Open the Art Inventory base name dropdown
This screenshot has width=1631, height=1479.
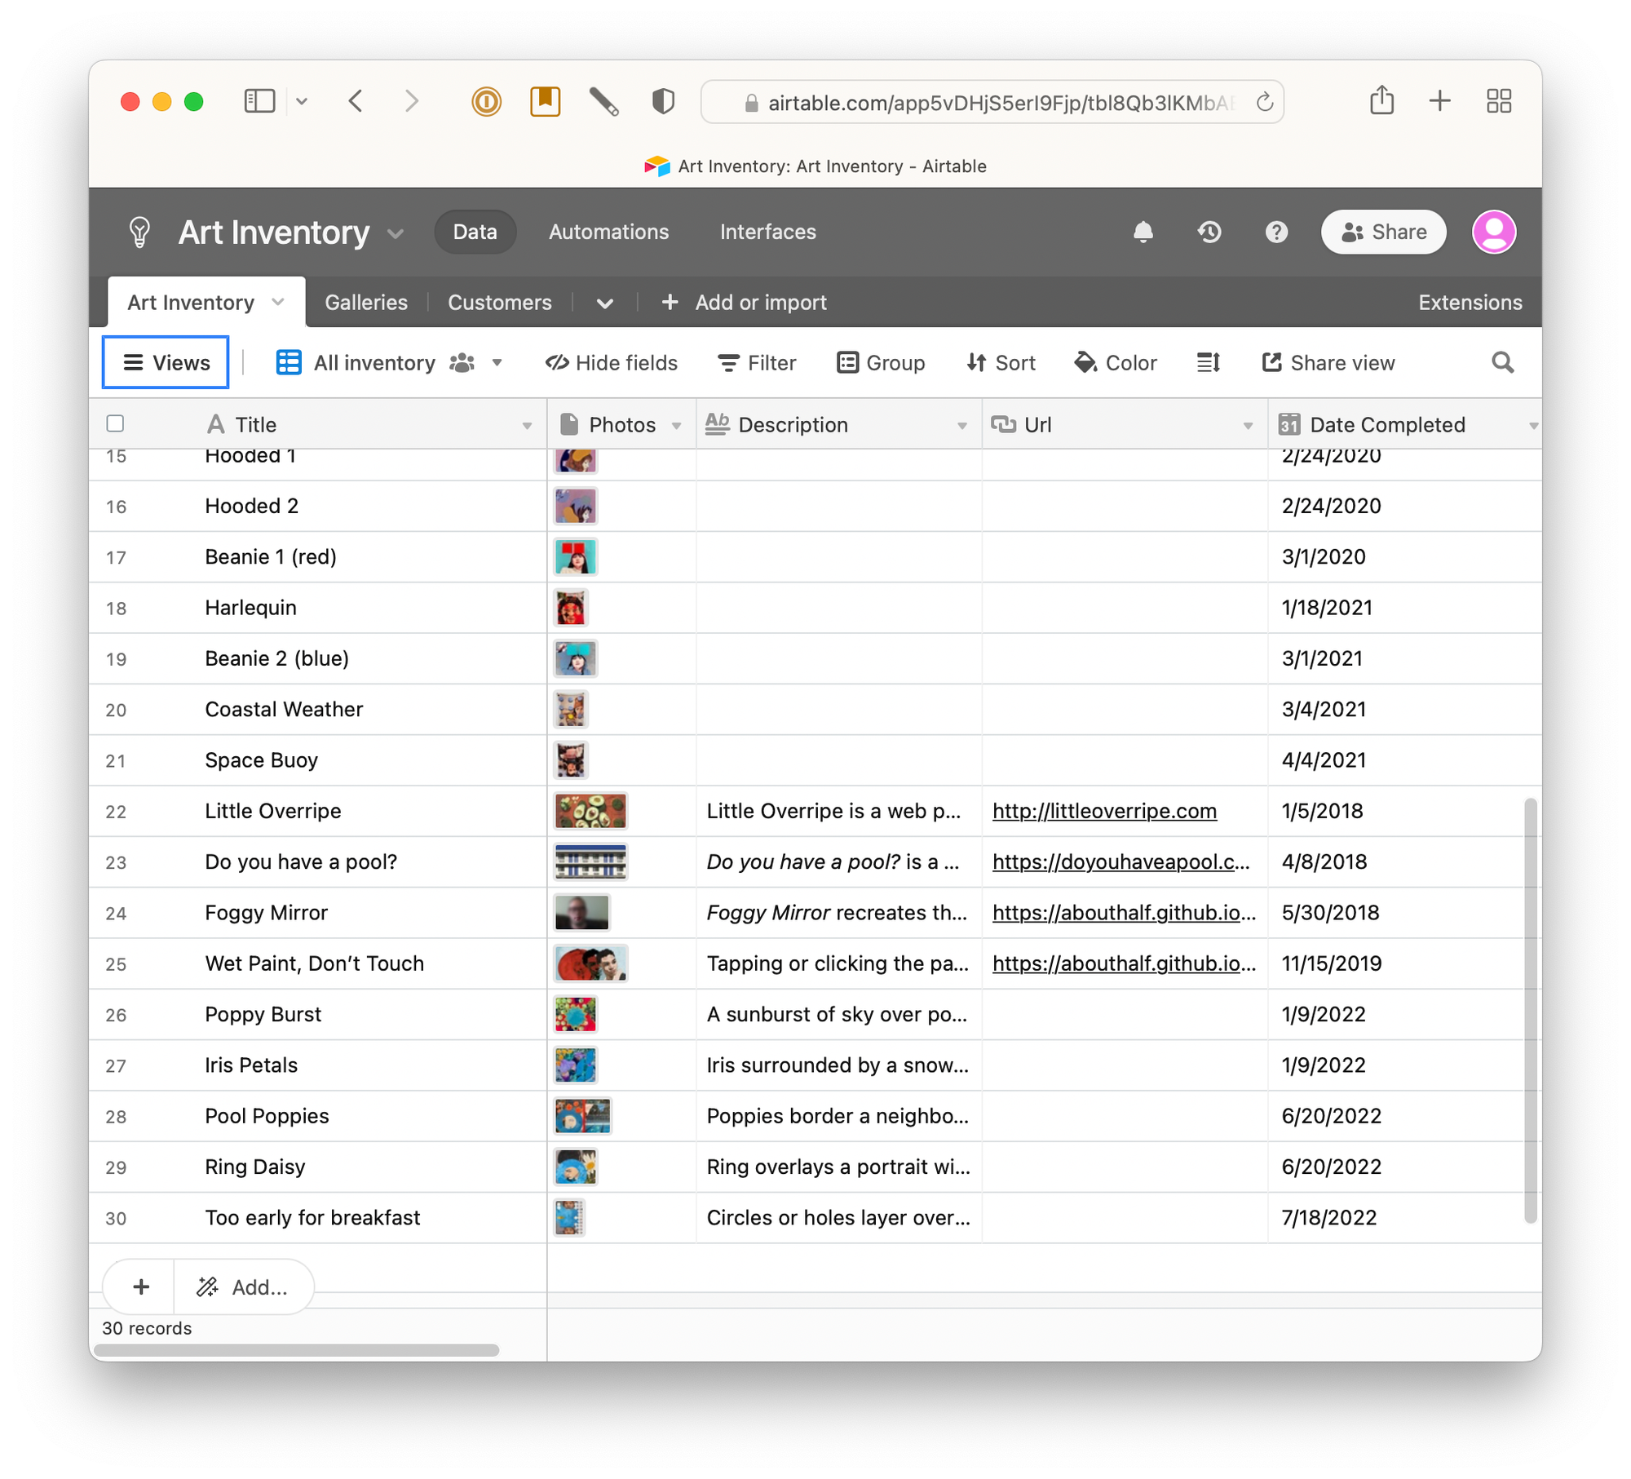pos(396,234)
